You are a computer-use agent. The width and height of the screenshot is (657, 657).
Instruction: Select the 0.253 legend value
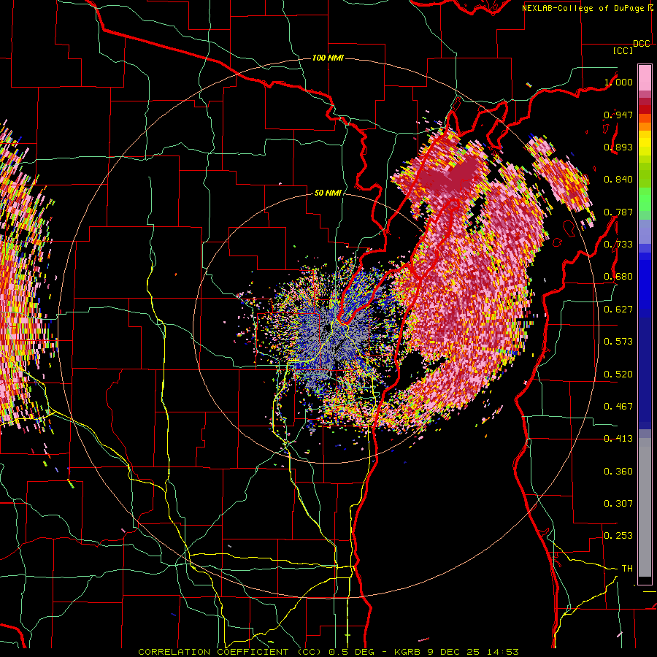618,536
